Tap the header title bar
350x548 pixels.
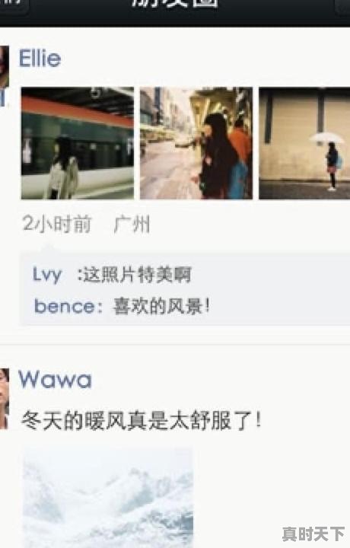pos(175,12)
